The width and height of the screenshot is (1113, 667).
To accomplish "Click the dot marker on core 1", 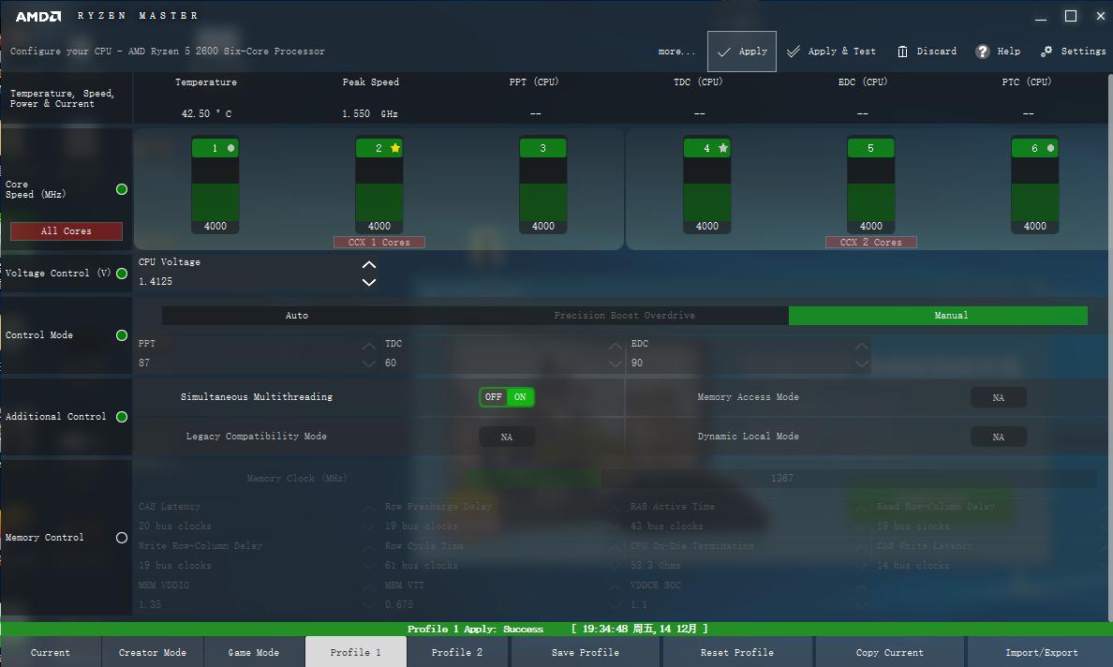I will pos(231,148).
